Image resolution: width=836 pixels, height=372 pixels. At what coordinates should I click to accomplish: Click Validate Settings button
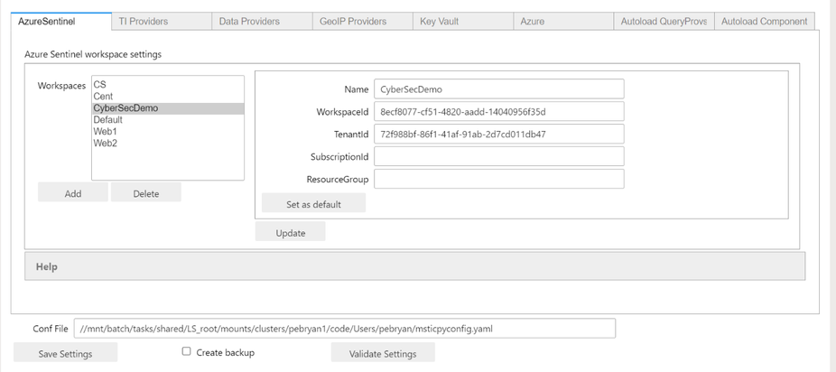383,353
